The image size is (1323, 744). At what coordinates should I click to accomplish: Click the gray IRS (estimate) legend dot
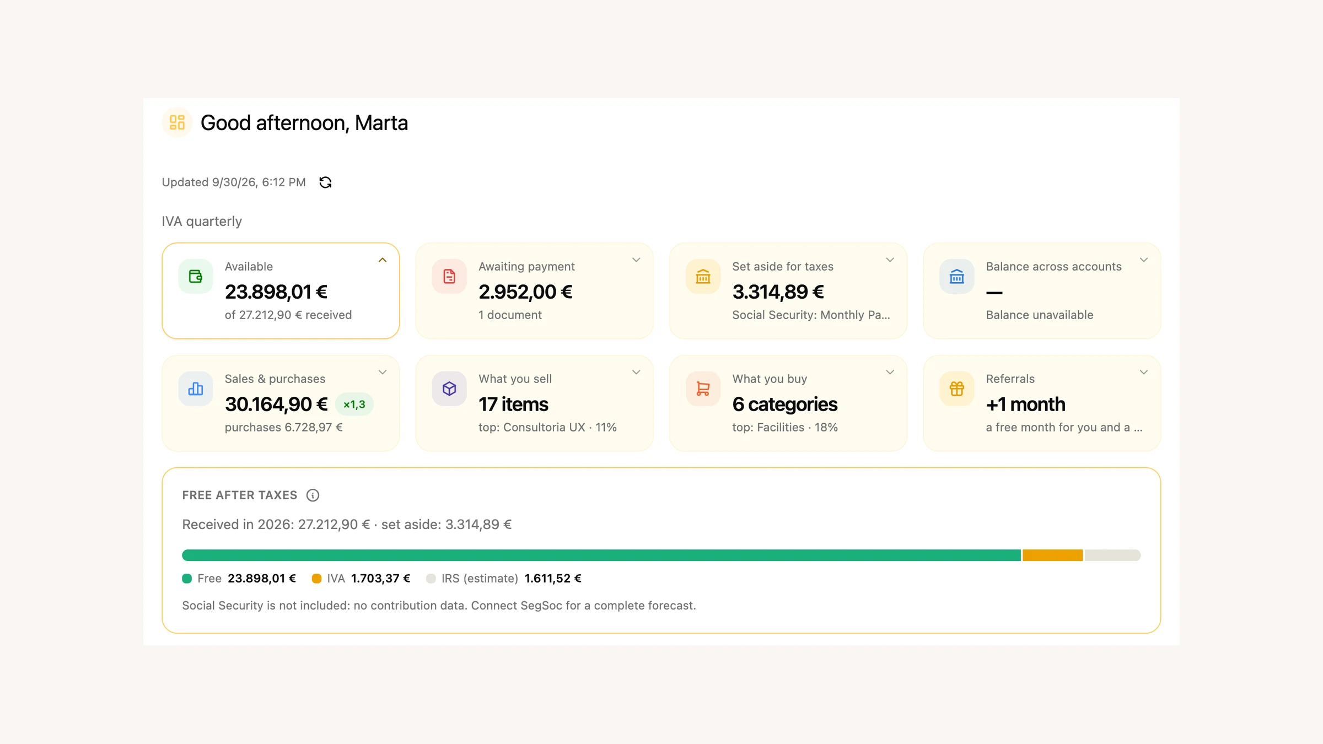(x=431, y=579)
